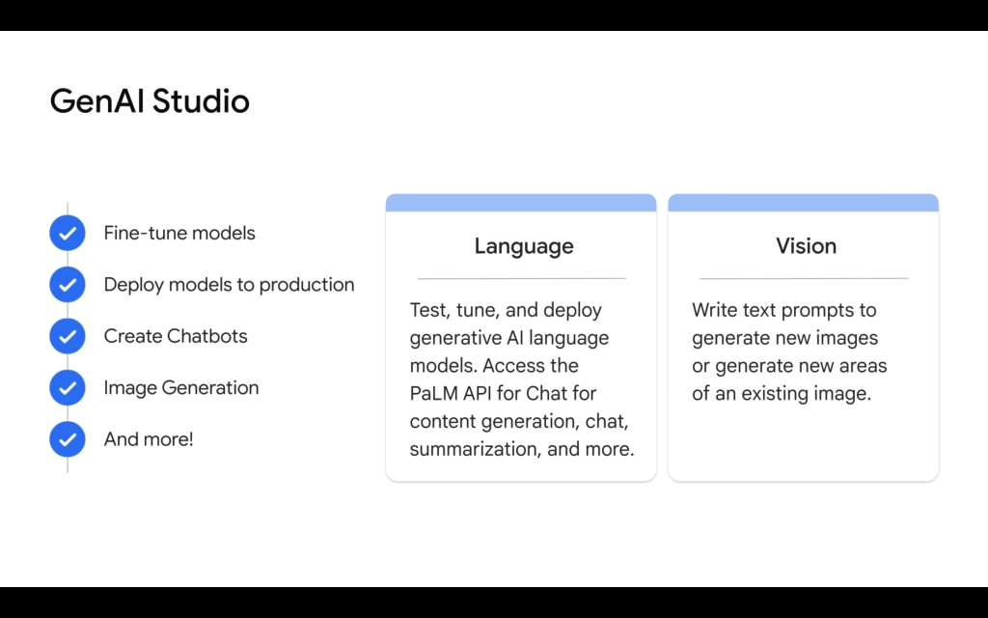Select the Image Generation list item

tap(181, 388)
